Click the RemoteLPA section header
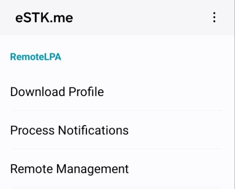The height and width of the screenshot is (189, 235). (35, 57)
